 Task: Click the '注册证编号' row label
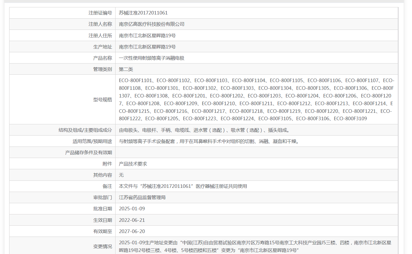(x=100, y=13)
